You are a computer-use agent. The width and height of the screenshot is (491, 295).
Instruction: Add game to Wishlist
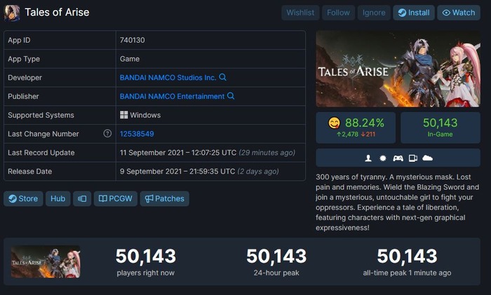[x=300, y=13]
